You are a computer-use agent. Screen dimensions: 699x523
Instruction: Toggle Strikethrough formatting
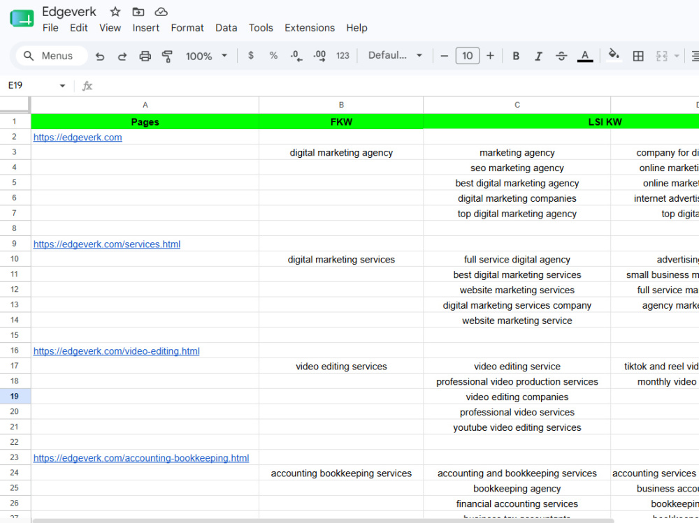click(561, 56)
